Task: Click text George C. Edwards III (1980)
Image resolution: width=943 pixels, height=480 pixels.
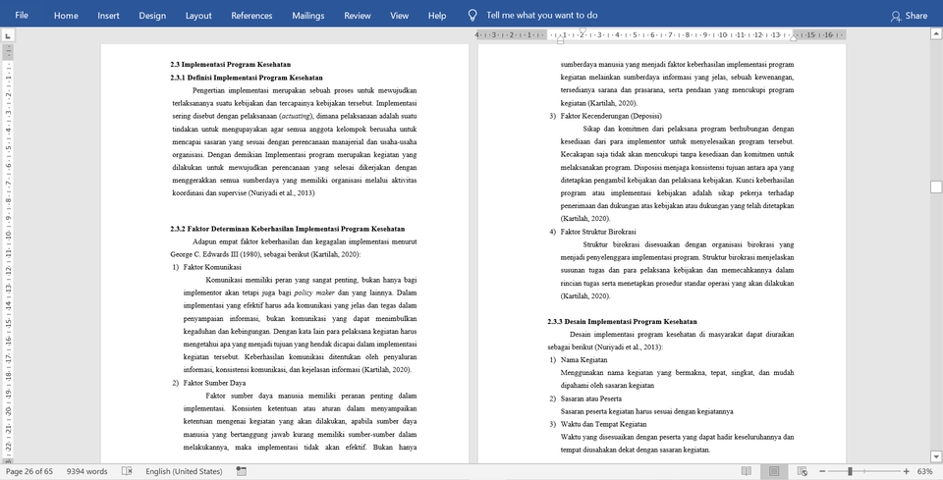Action: click(x=215, y=254)
